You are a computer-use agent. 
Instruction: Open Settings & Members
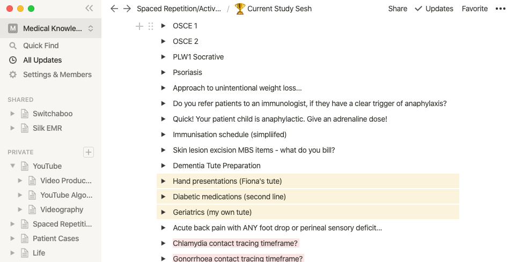(x=57, y=74)
